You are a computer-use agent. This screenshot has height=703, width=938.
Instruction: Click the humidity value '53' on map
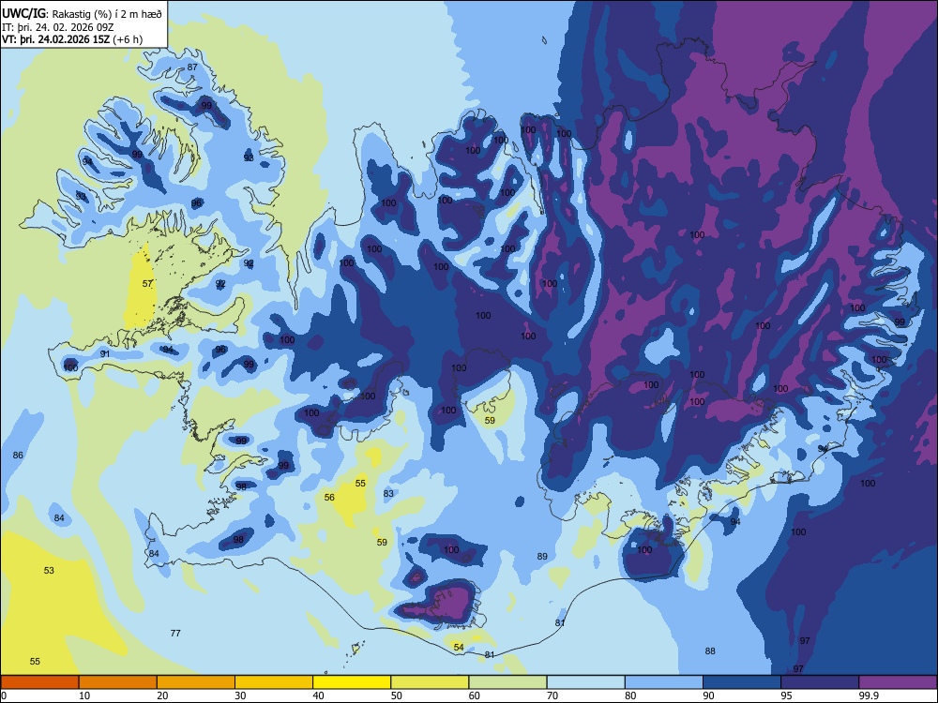(x=49, y=570)
